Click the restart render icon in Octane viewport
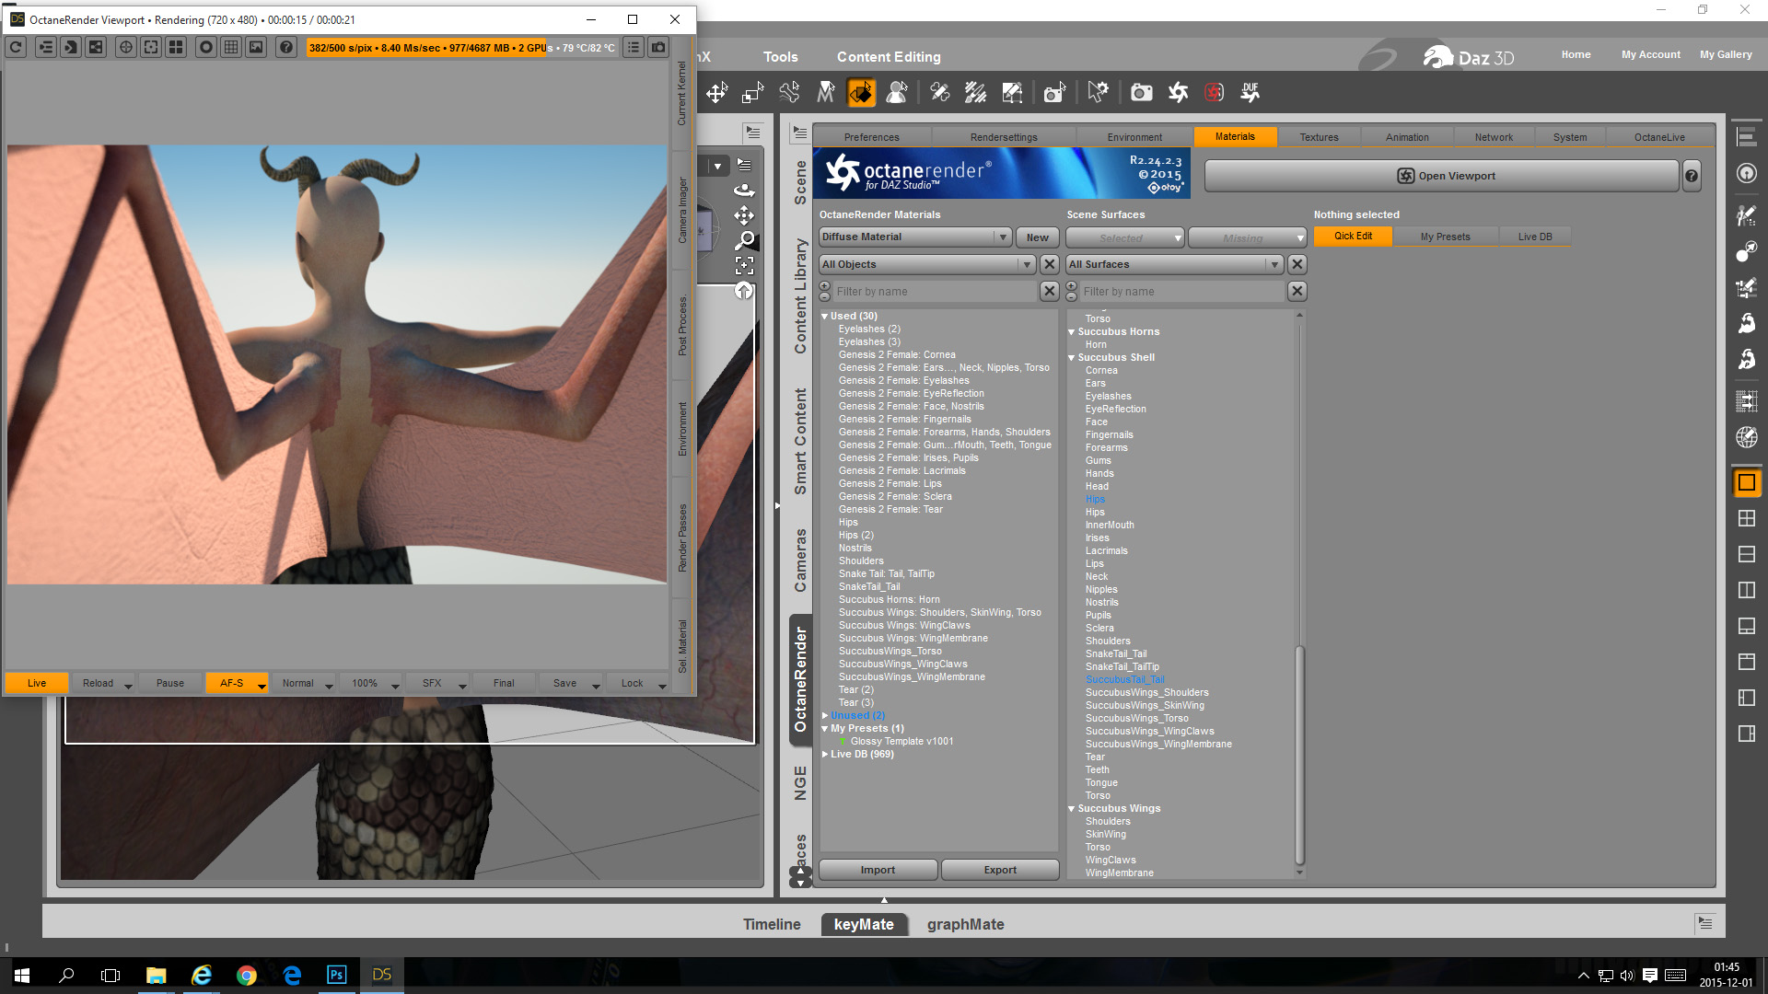The width and height of the screenshot is (1768, 994). coord(16,47)
